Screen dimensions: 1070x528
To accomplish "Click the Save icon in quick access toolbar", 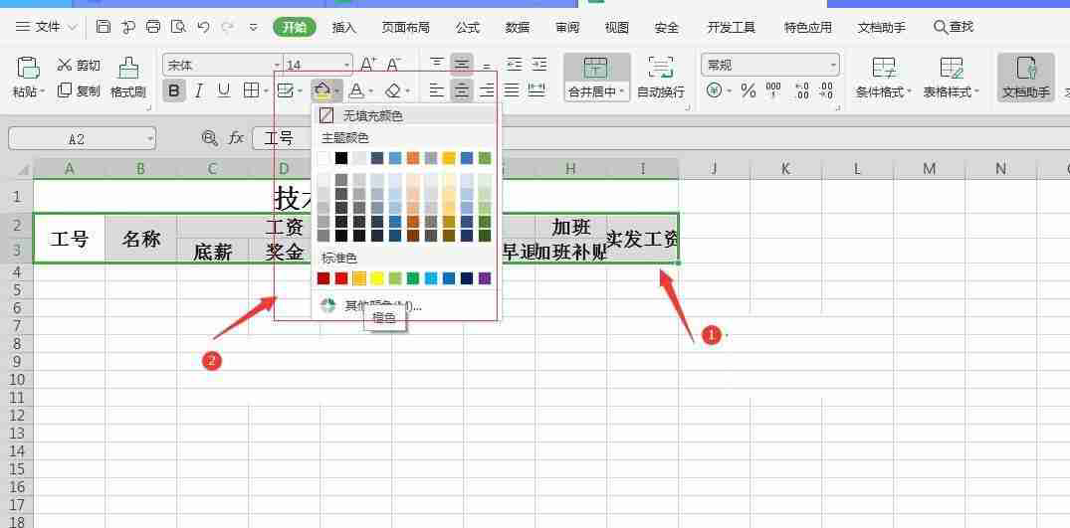I will coord(104,27).
